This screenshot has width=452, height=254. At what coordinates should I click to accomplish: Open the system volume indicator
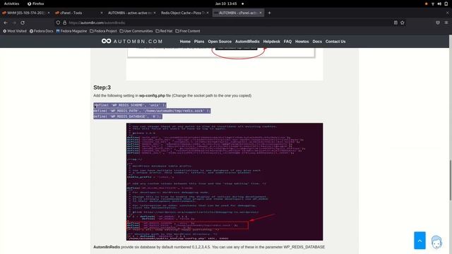click(x=439, y=4)
